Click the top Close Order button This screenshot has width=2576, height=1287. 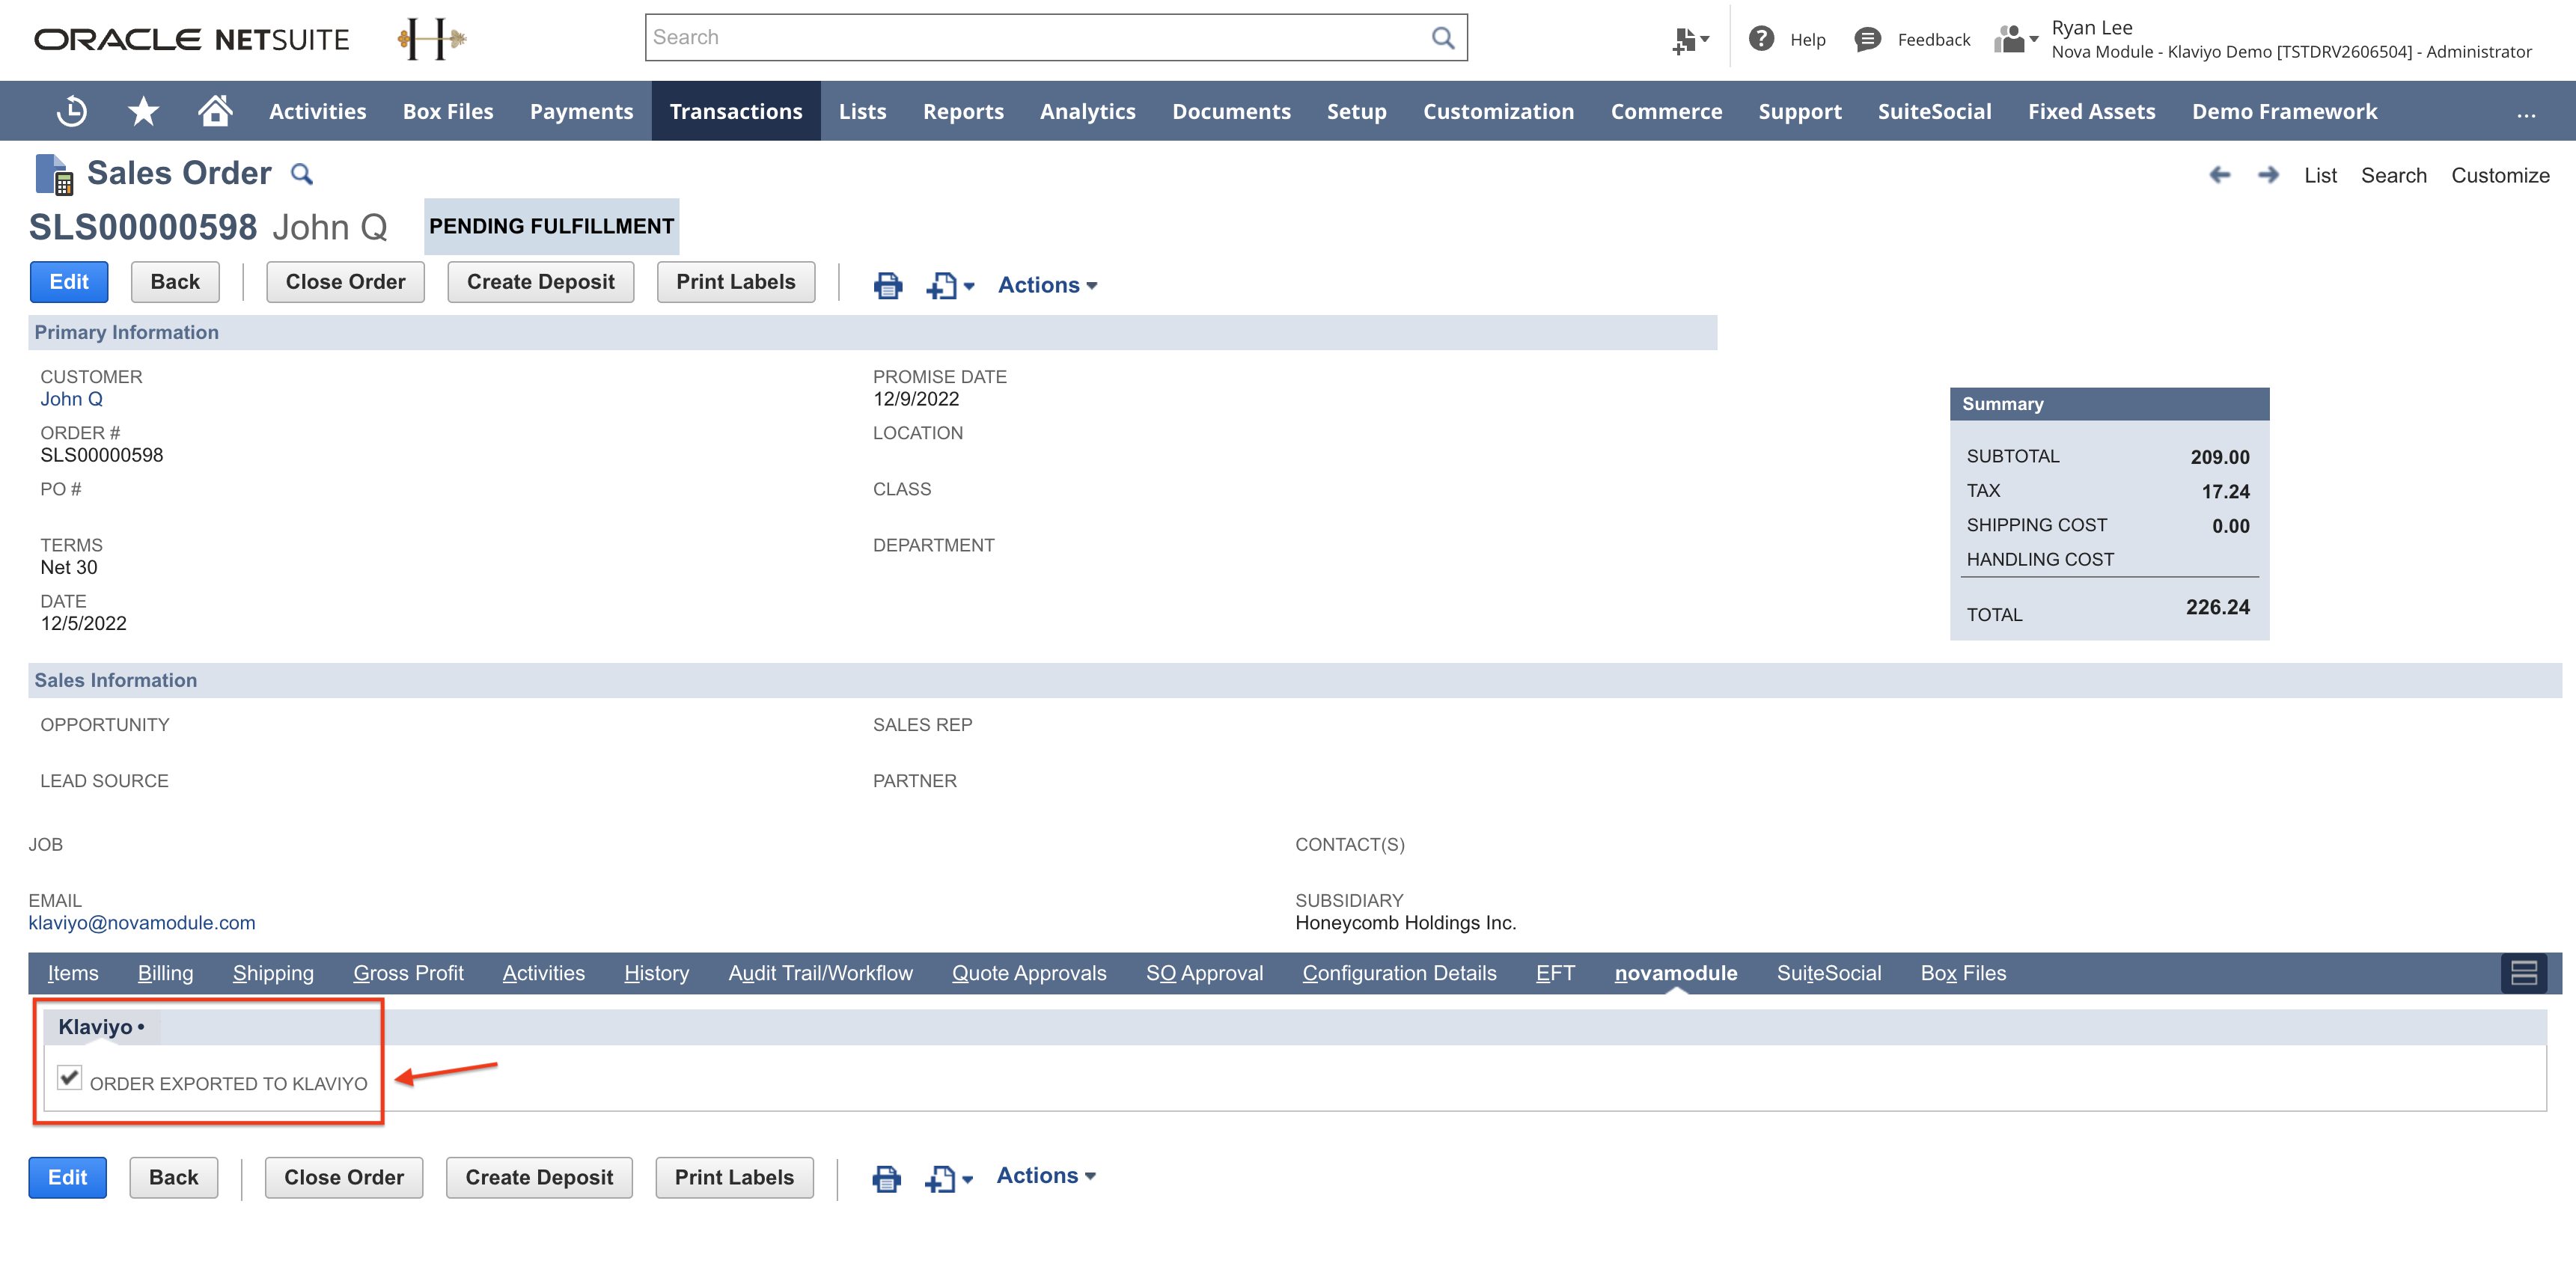tap(345, 282)
